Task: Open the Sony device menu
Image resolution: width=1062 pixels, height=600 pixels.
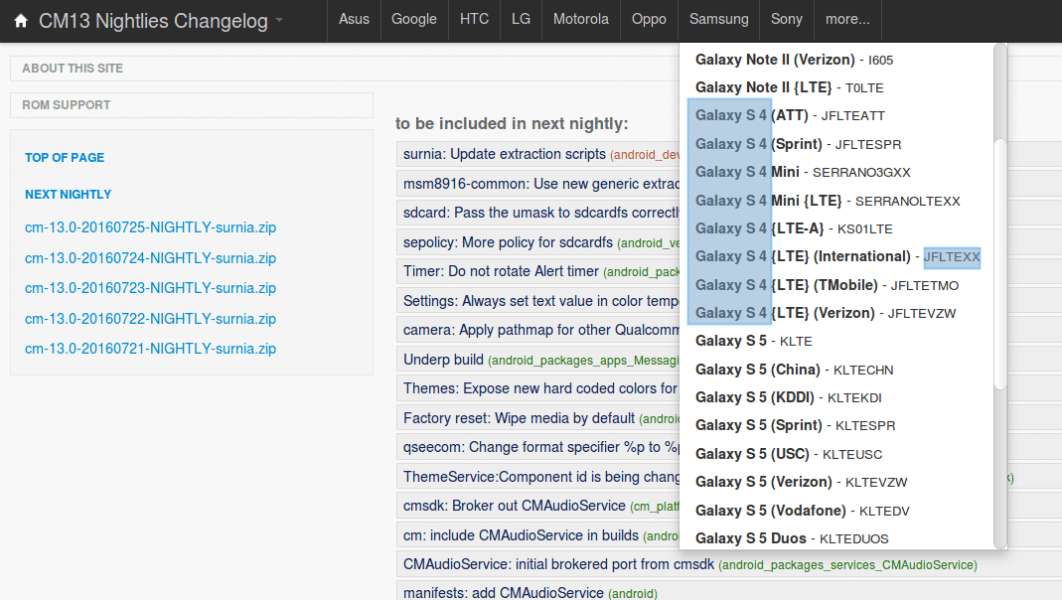Action: click(787, 20)
